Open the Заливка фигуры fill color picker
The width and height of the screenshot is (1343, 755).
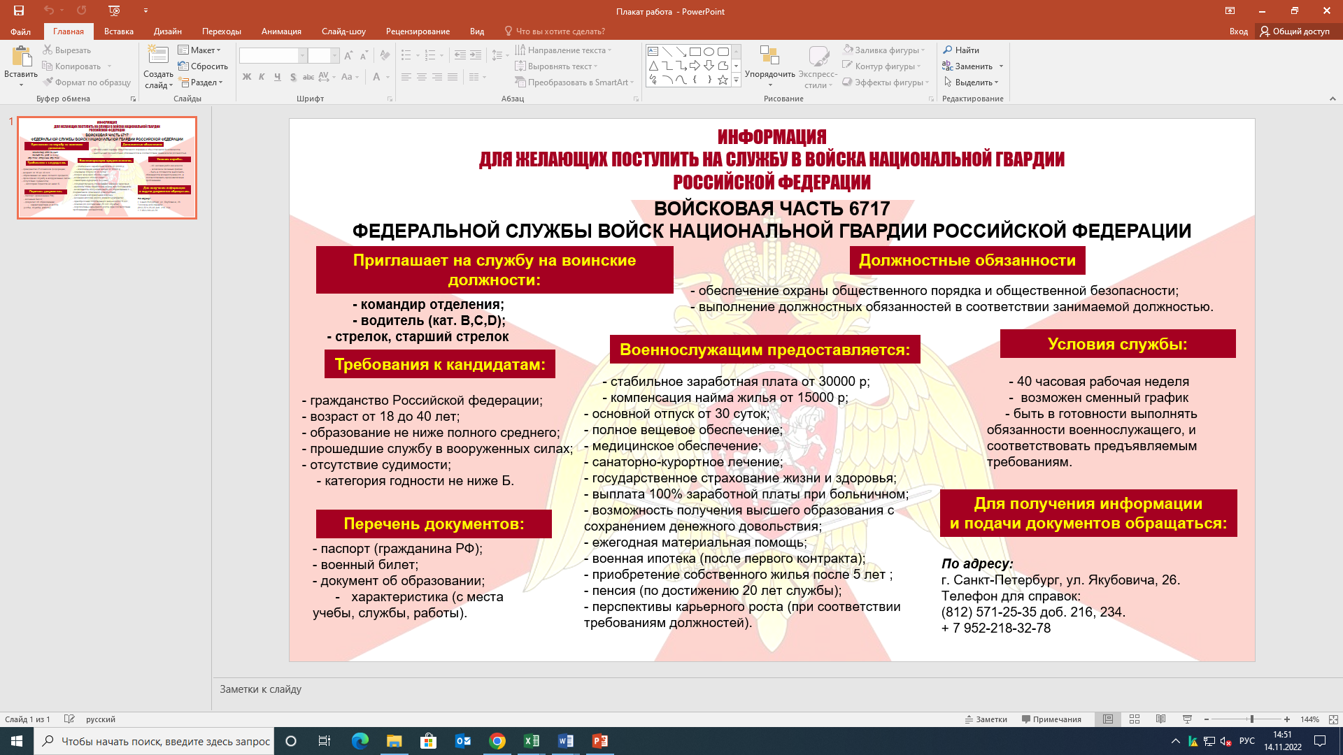(884, 50)
